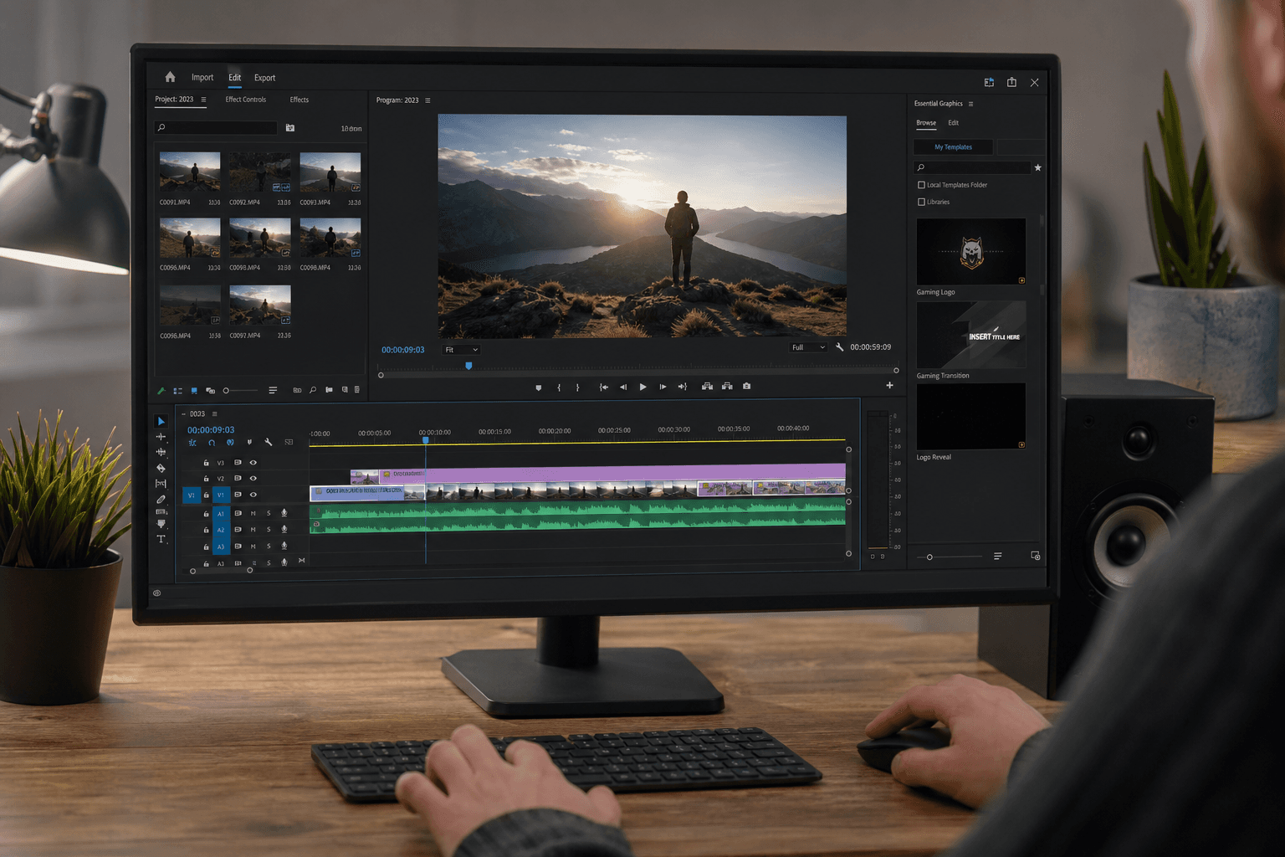The width and height of the screenshot is (1285, 857).
Task: Select the Pen tool
Action: pos(161,499)
